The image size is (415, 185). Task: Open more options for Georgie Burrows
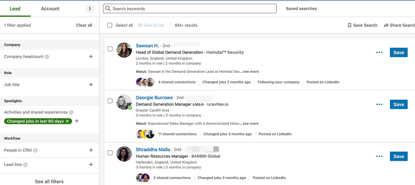(379, 104)
